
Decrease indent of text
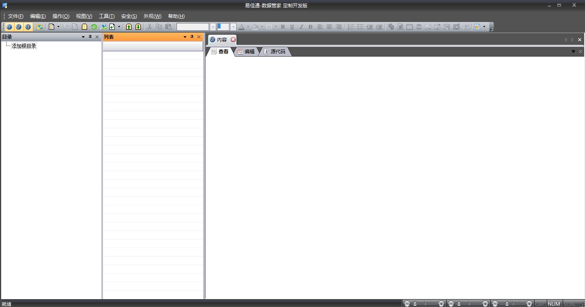click(x=369, y=27)
